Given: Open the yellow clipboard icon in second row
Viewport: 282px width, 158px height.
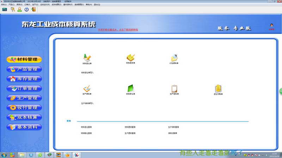Looking at the screenshot, I should [x=218, y=88].
